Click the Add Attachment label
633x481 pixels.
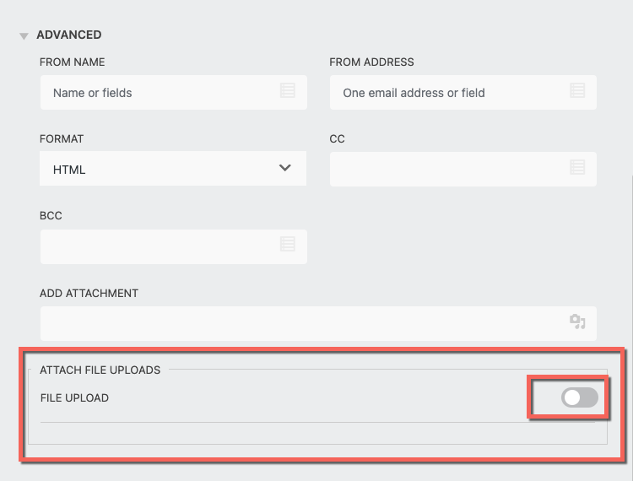tap(89, 293)
